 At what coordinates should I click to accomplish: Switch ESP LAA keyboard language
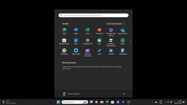coord(161,102)
